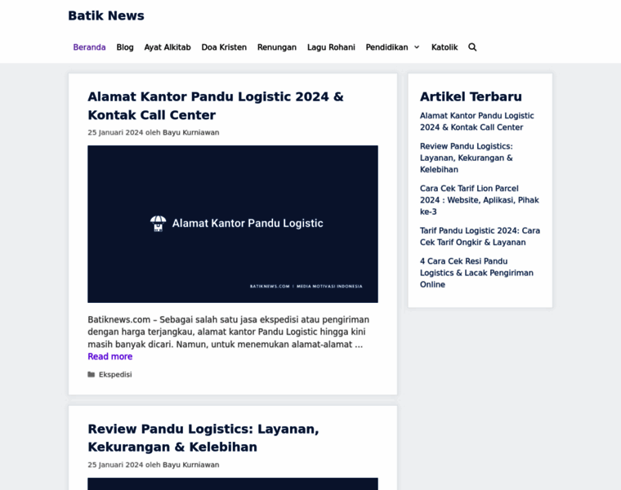Viewport: 621px width, 490px height.
Task: Open the Blog menu item
Action: [125, 47]
